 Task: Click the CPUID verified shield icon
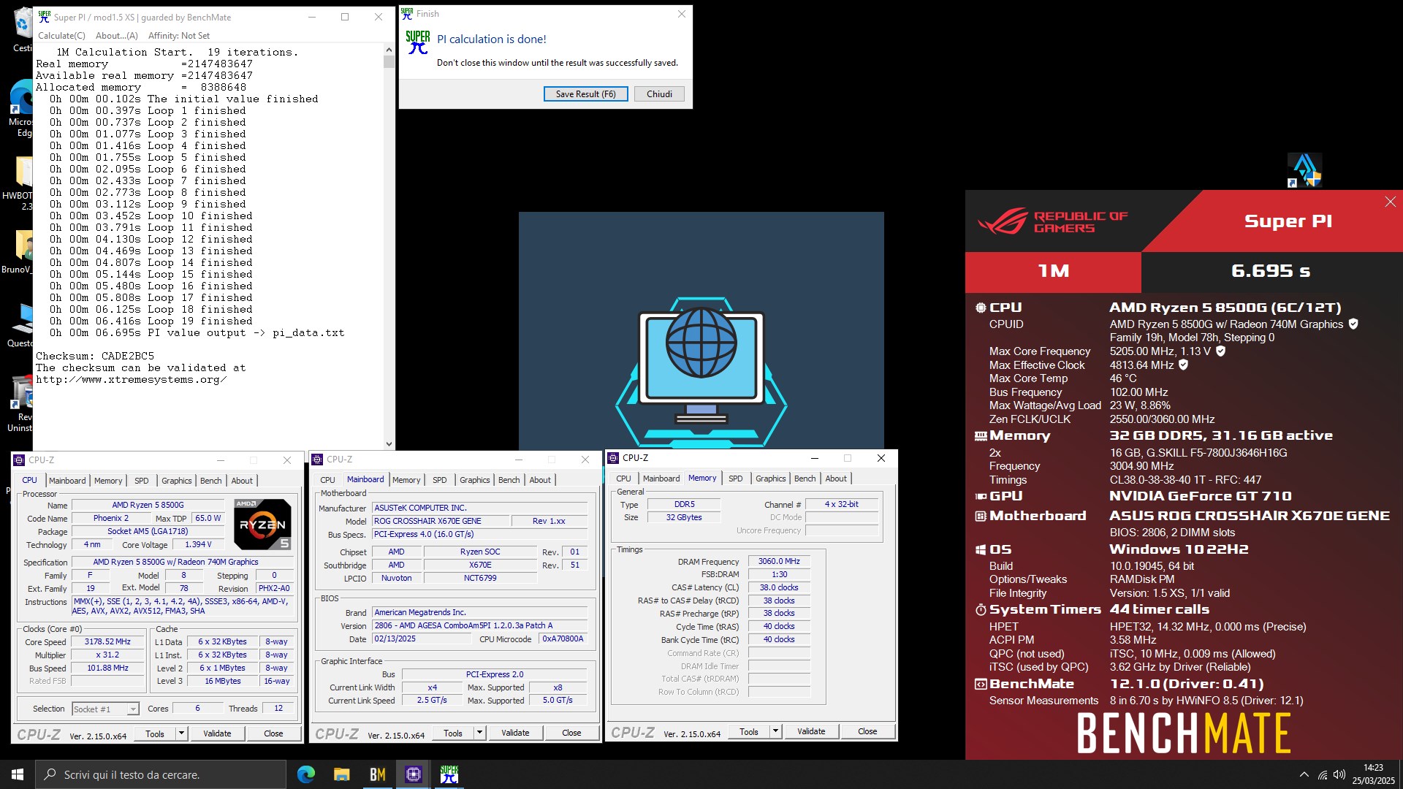pos(1353,324)
